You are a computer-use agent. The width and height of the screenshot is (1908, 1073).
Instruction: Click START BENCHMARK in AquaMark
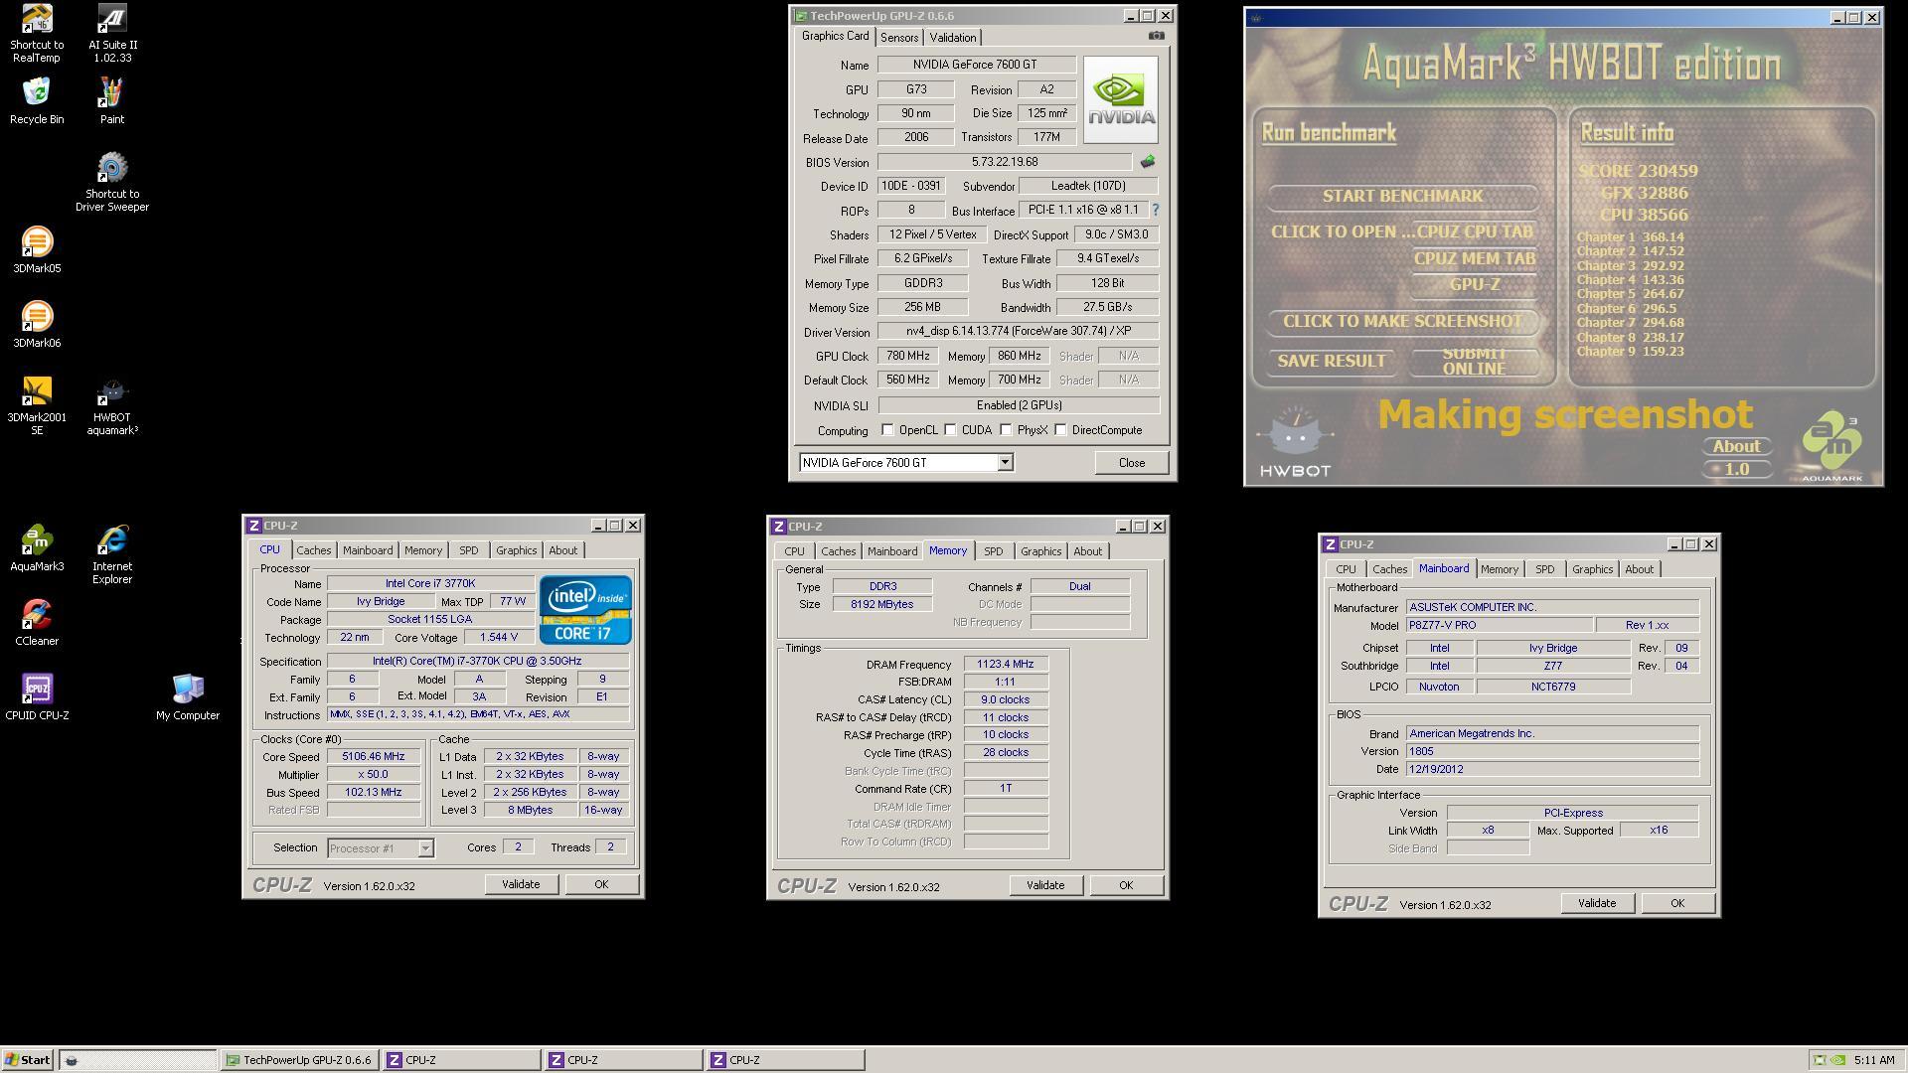click(1402, 196)
